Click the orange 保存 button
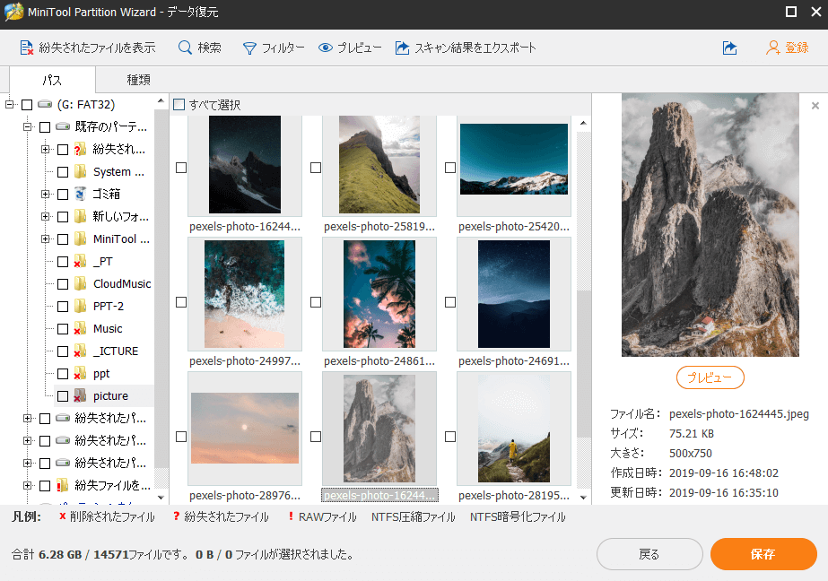 pos(763,554)
